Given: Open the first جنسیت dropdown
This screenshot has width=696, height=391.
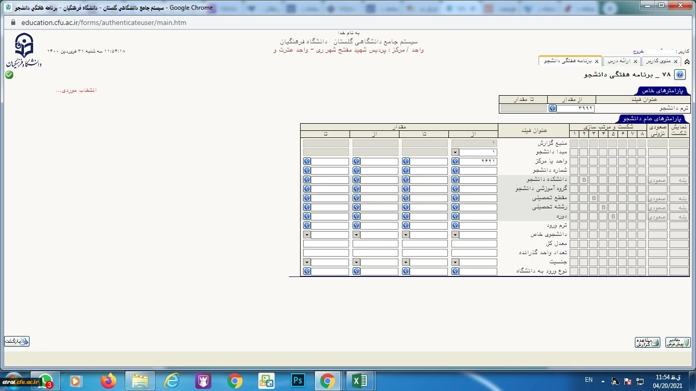Looking at the screenshot, I should pos(455,262).
